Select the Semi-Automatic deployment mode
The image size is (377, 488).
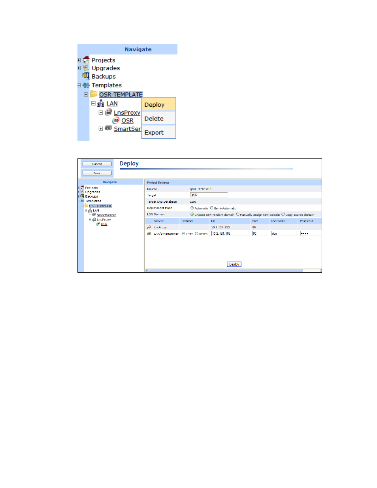point(211,208)
